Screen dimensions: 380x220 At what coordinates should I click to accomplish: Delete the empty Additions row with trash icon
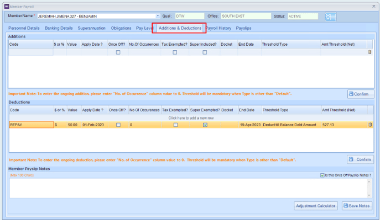point(369,52)
